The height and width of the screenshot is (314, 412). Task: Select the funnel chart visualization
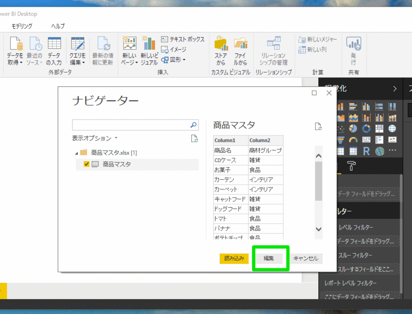(340, 139)
